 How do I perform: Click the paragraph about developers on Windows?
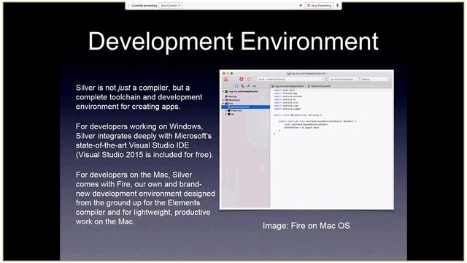pyautogui.click(x=144, y=140)
